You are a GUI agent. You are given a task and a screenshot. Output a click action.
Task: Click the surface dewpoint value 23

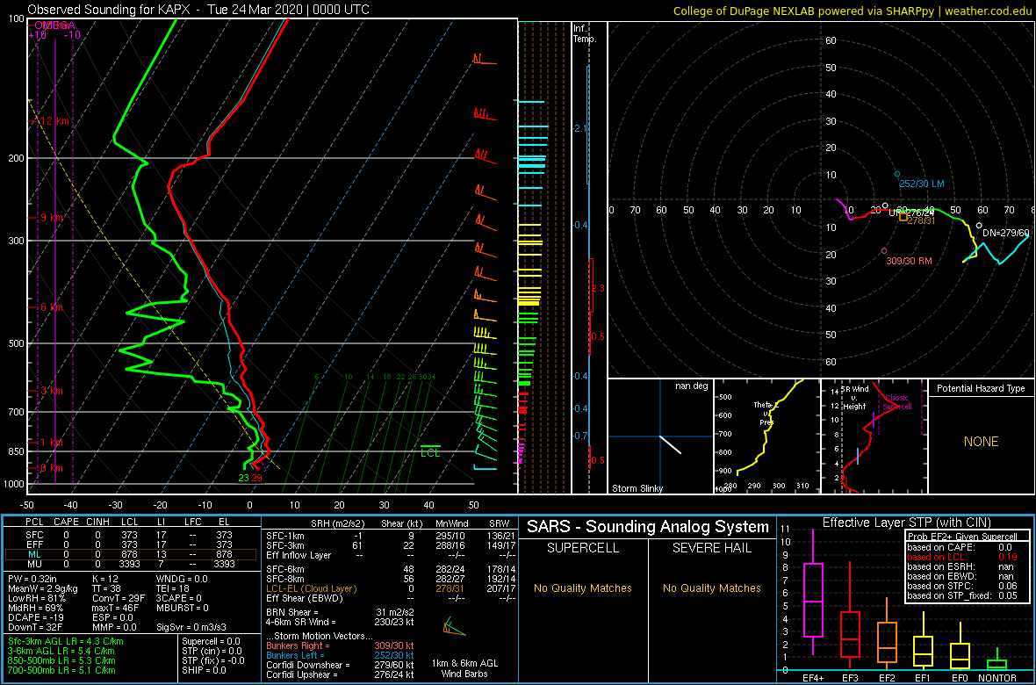tap(244, 478)
